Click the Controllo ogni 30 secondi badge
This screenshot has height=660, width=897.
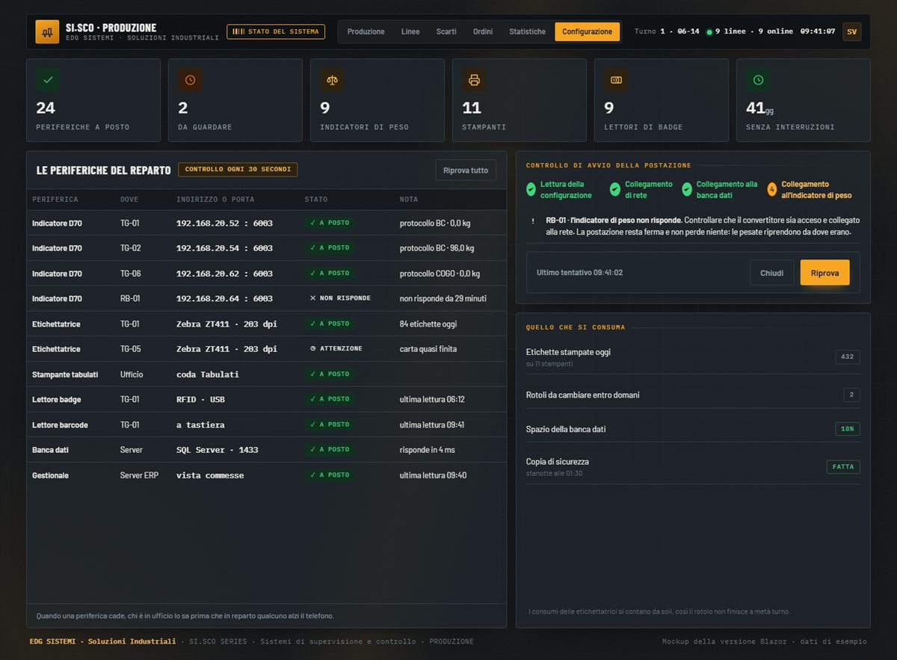click(x=238, y=170)
